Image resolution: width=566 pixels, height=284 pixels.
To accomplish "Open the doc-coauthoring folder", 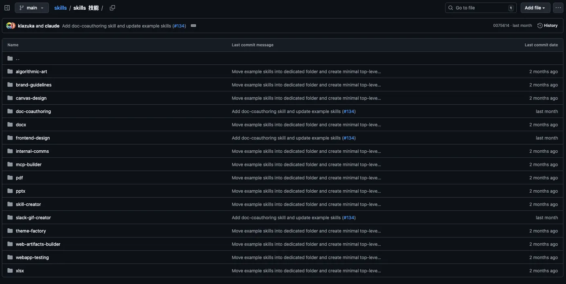I will (33, 111).
